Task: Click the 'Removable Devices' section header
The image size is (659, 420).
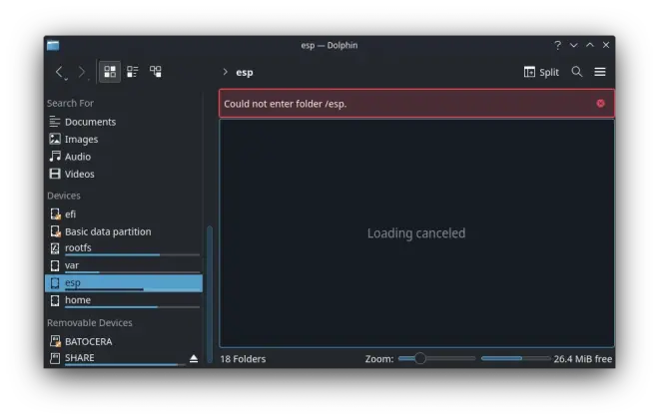Action: tap(90, 323)
